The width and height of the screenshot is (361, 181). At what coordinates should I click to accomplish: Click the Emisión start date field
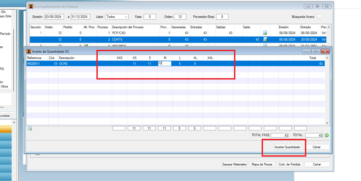pyautogui.click(x=54, y=17)
